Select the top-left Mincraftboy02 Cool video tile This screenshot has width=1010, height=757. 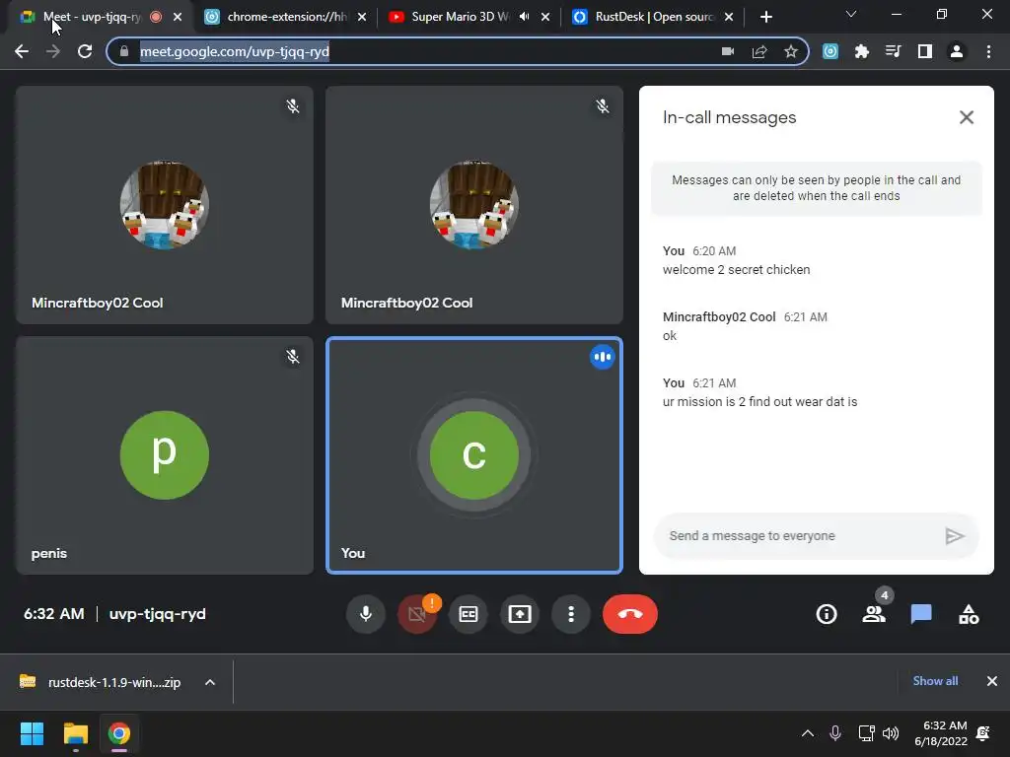[x=165, y=205]
